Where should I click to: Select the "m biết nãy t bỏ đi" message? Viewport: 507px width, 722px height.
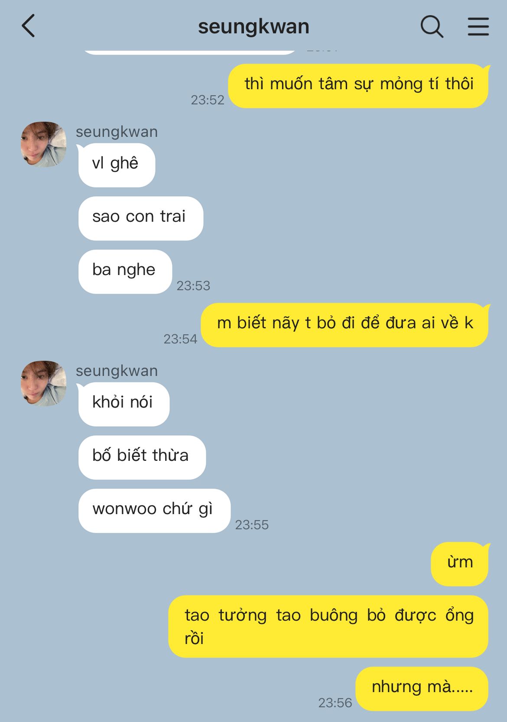point(345,325)
